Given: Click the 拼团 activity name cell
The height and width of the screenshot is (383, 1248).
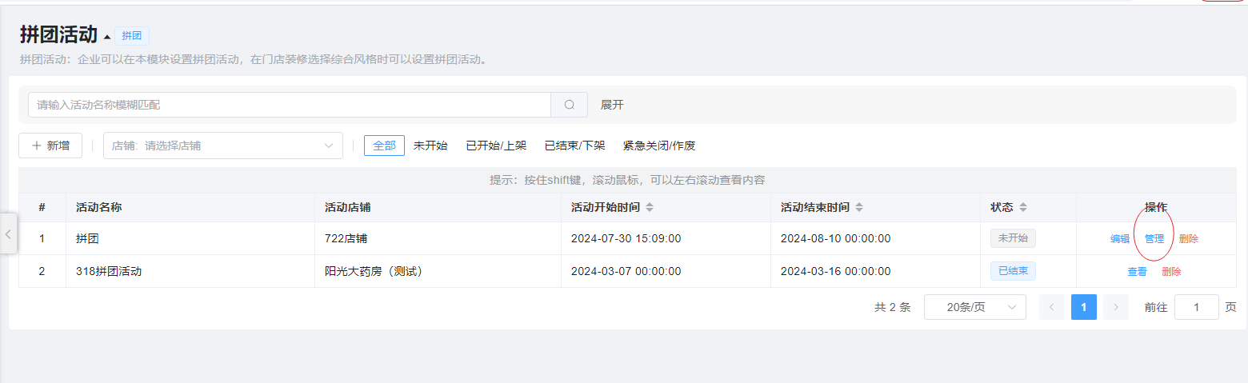Looking at the screenshot, I should pyautogui.click(x=87, y=238).
